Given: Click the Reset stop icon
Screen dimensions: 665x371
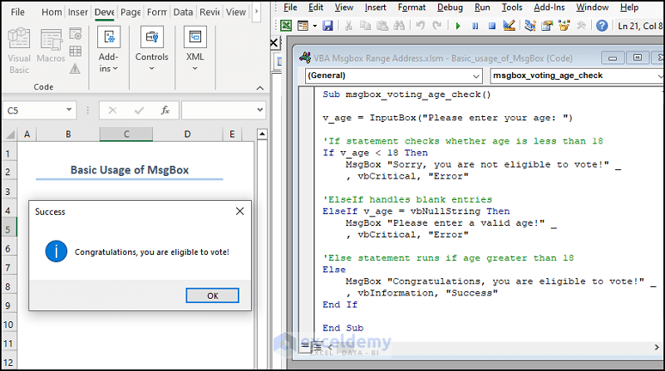Looking at the screenshot, I should click(x=492, y=26).
